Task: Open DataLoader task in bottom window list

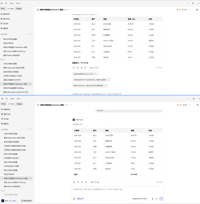Action: click(x=14, y=138)
